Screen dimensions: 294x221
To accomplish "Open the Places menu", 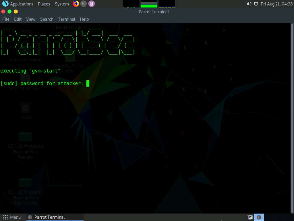I will pyautogui.click(x=44, y=4).
